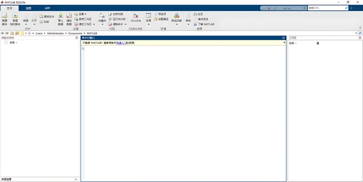
Task: Open the 工作区 panel actions menu
Action: (360, 38)
